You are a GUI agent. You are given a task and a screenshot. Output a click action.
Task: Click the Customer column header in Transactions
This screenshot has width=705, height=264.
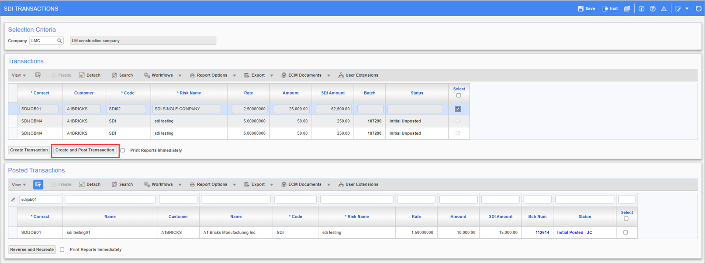tap(84, 93)
